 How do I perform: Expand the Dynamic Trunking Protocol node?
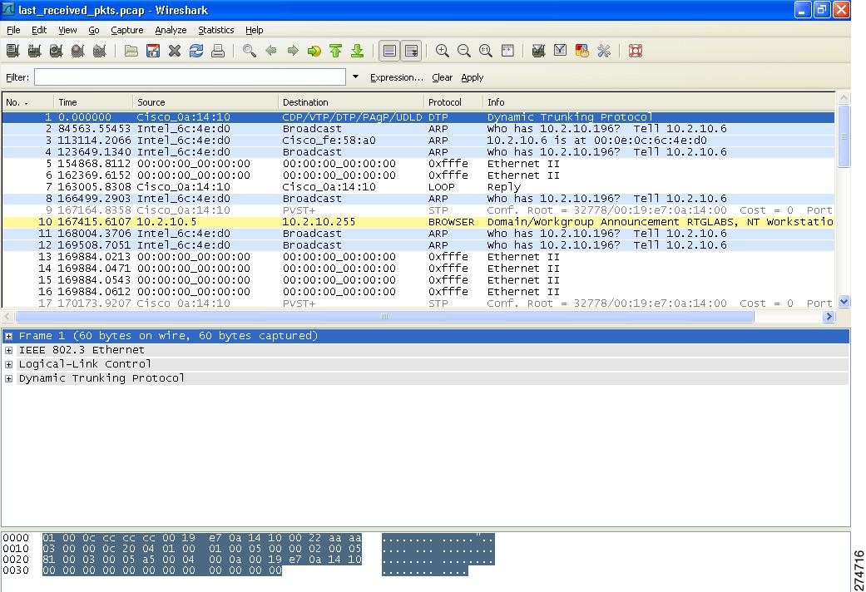click(8, 379)
